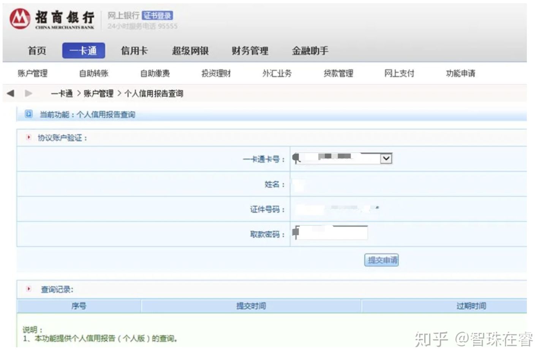Open the 一卡通卡号 dropdown
547x361 pixels.
pos(386,158)
